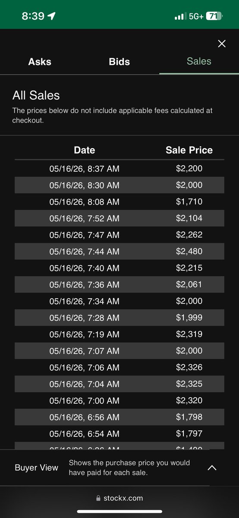Tap the Buyer View label

click(37, 467)
